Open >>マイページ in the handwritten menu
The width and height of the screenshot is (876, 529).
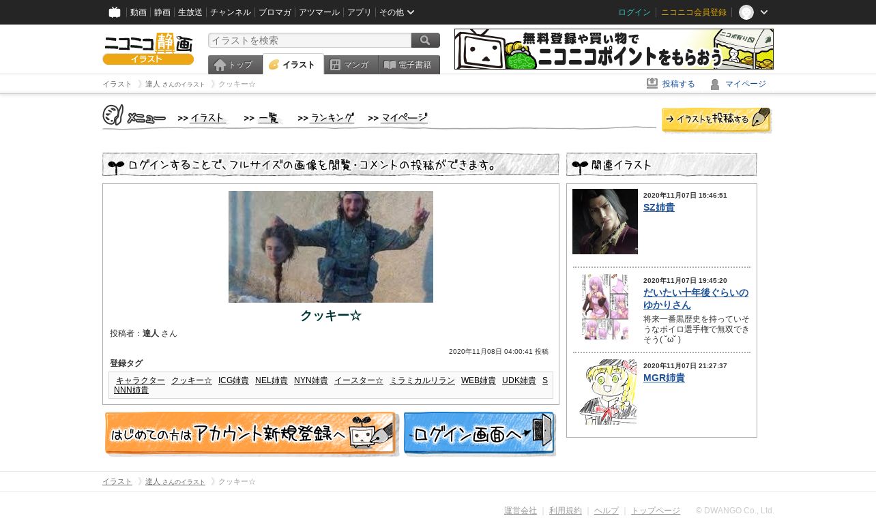pos(398,118)
